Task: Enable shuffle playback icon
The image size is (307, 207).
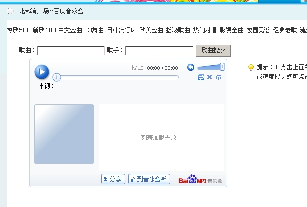Action: tap(210, 77)
